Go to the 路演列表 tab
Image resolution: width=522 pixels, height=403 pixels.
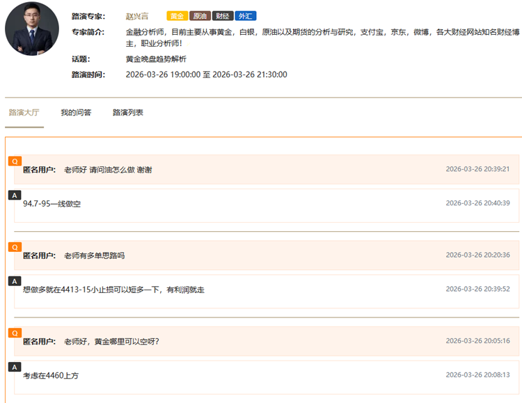pos(128,112)
